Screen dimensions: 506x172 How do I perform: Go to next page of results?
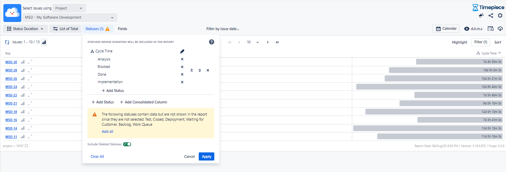coord(268,42)
